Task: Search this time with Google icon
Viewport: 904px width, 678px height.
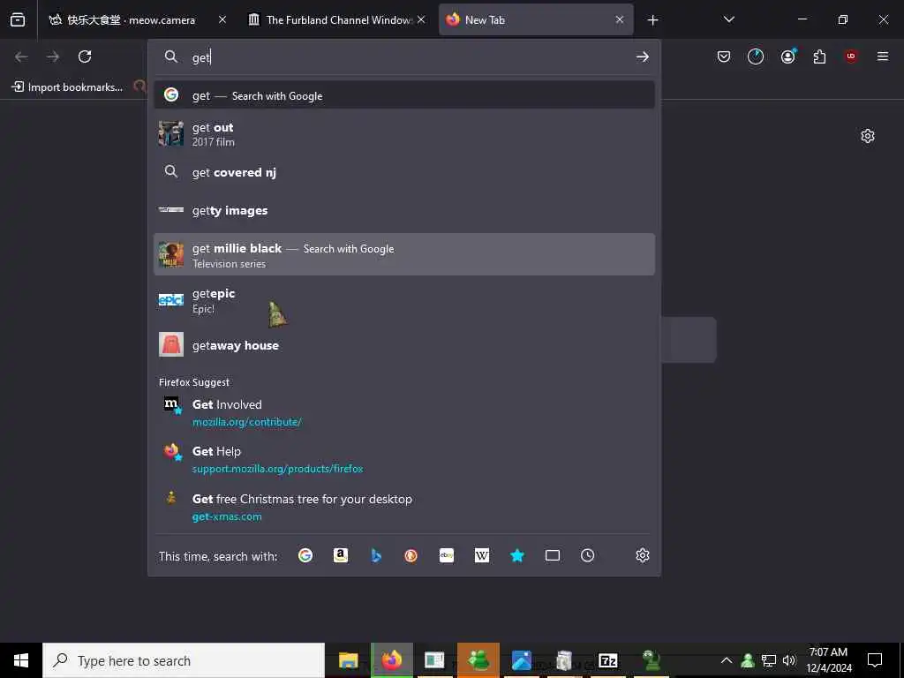Action: [x=305, y=555]
